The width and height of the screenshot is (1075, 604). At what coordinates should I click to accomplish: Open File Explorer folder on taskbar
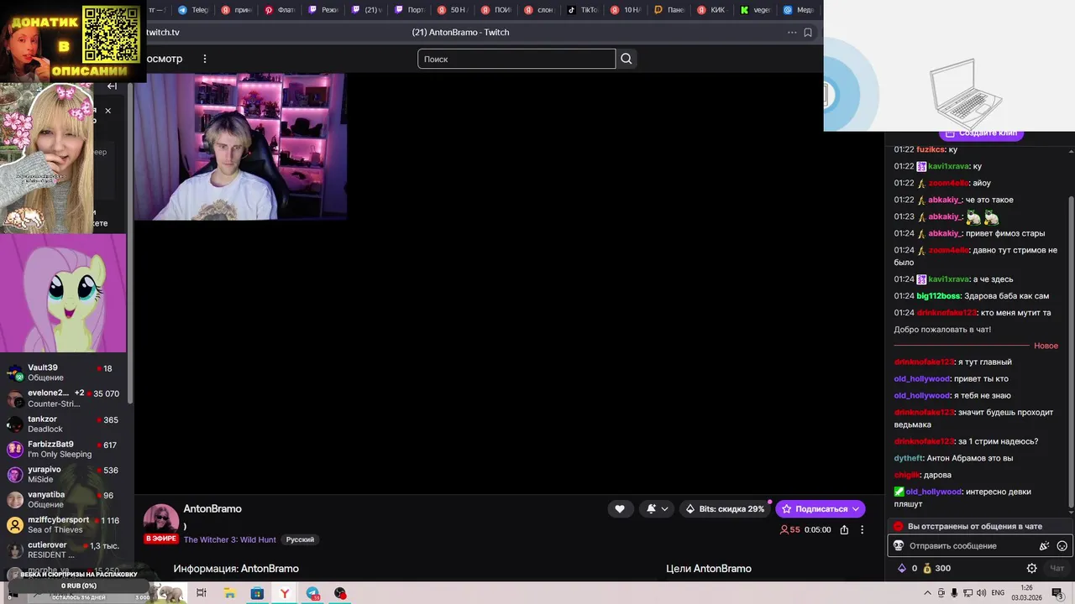(x=229, y=593)
